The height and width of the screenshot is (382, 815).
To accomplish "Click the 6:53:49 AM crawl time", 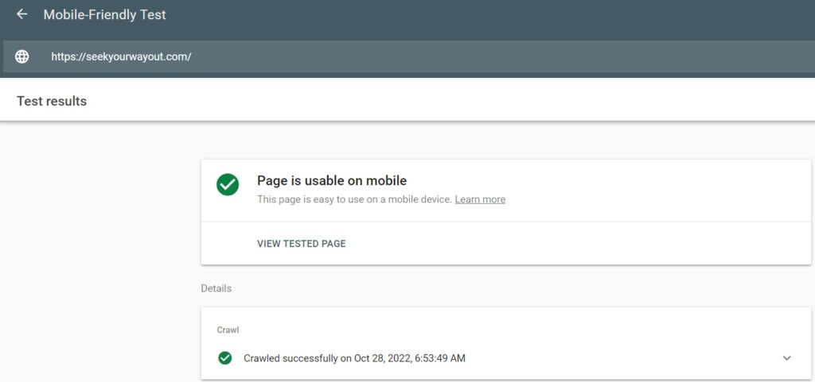I will 439,358.
